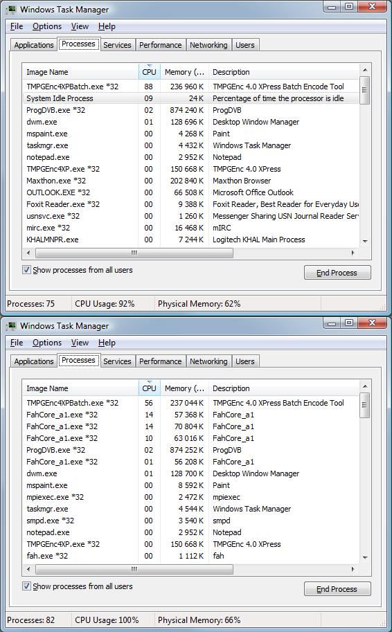Screen dimensions: 392x632
Task: Select dwm.exe row in top window
Action: point(190,122)
